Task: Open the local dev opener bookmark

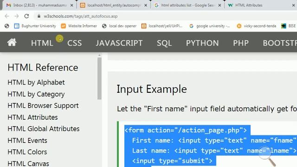Action: [x=119, y=26]
